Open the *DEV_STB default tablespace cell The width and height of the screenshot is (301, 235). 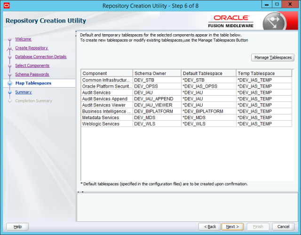click(209, 80)
